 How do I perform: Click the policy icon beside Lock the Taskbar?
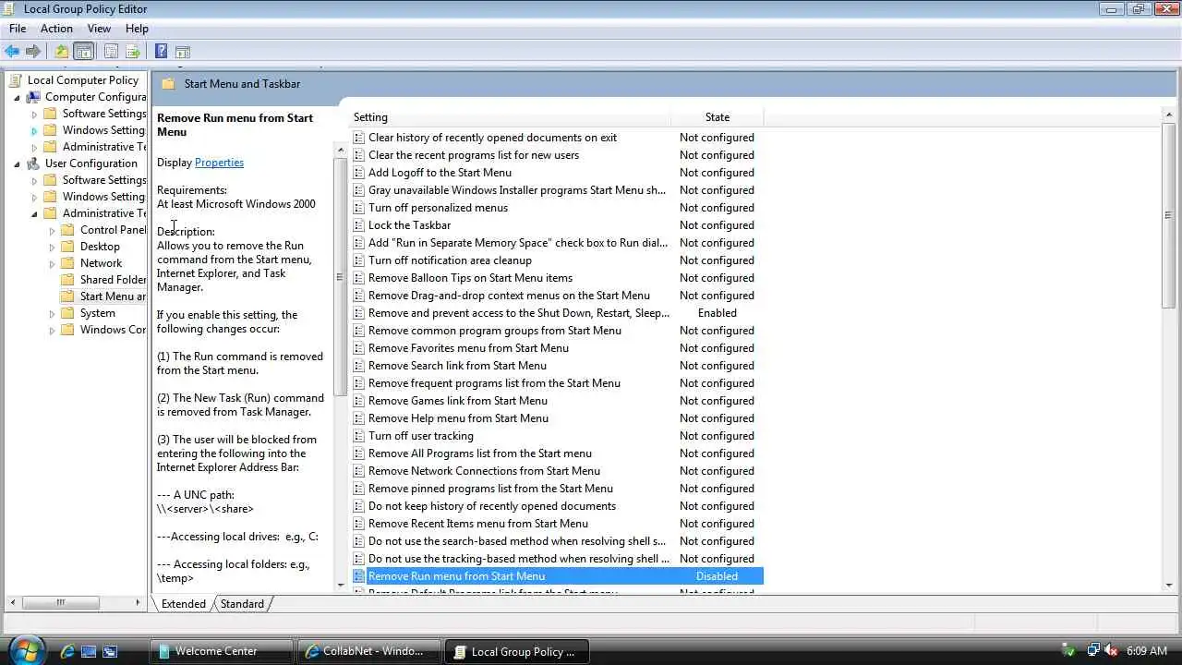pos(359,225)
